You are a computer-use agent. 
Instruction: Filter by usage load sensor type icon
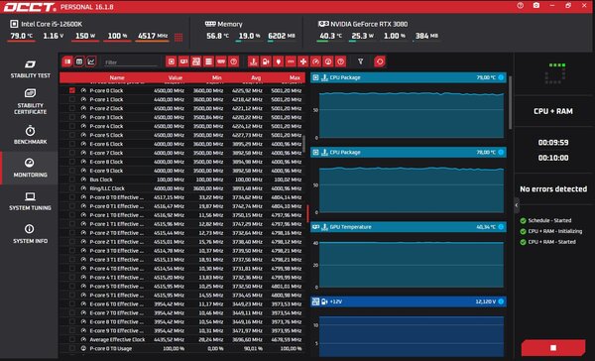[x=328, y=61]
